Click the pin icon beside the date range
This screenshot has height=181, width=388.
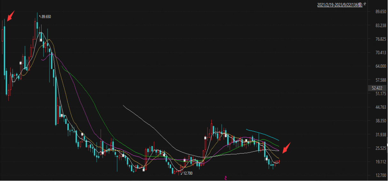click(x=365, y=4)
